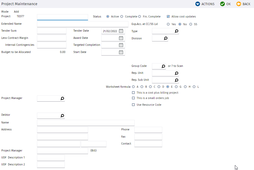Viewport: 254px width, 170px height.
Task: Confirm the project with OK
Action: pos(226,4)
